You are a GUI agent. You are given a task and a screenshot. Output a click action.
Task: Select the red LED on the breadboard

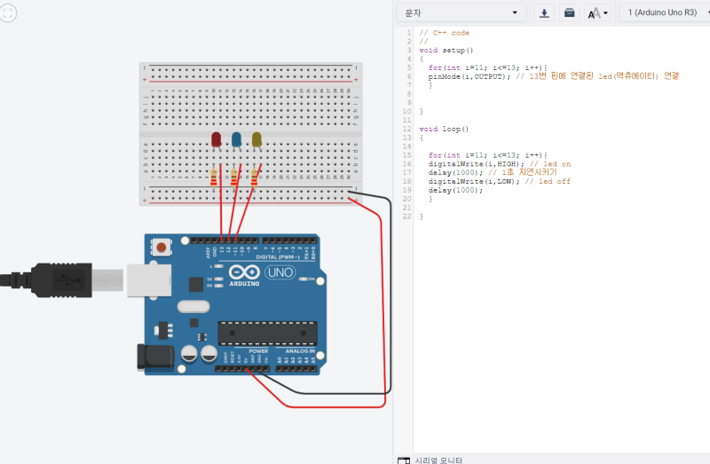pyautogui.click(x=217, y=141)
